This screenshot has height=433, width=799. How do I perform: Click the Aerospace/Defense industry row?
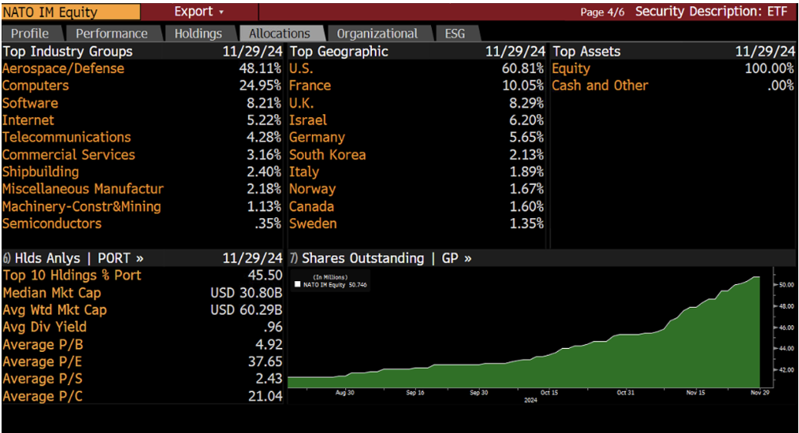142,68
